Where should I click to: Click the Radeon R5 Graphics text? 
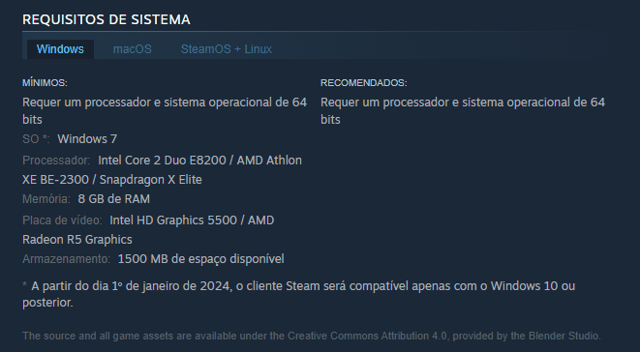click(77, 240)
